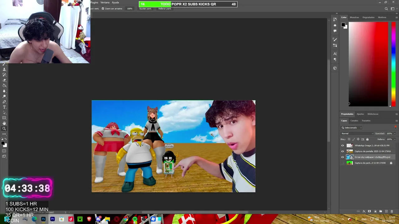Click the create new layer icon

point(387,211)
